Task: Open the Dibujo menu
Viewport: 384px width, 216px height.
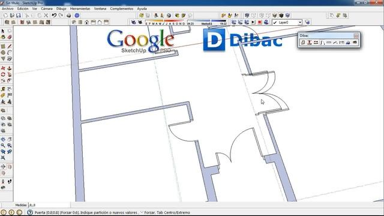Action: 61,8
